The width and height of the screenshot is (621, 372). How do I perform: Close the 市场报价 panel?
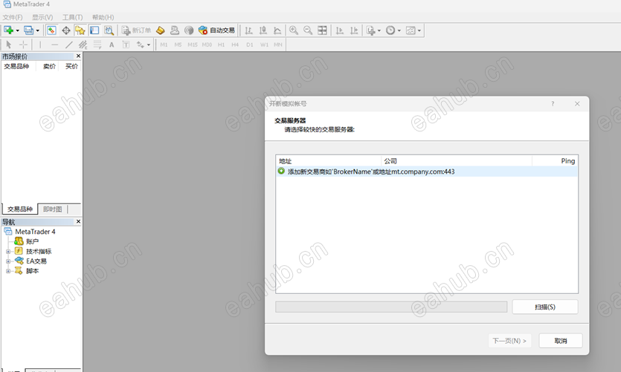click(78, 56)
